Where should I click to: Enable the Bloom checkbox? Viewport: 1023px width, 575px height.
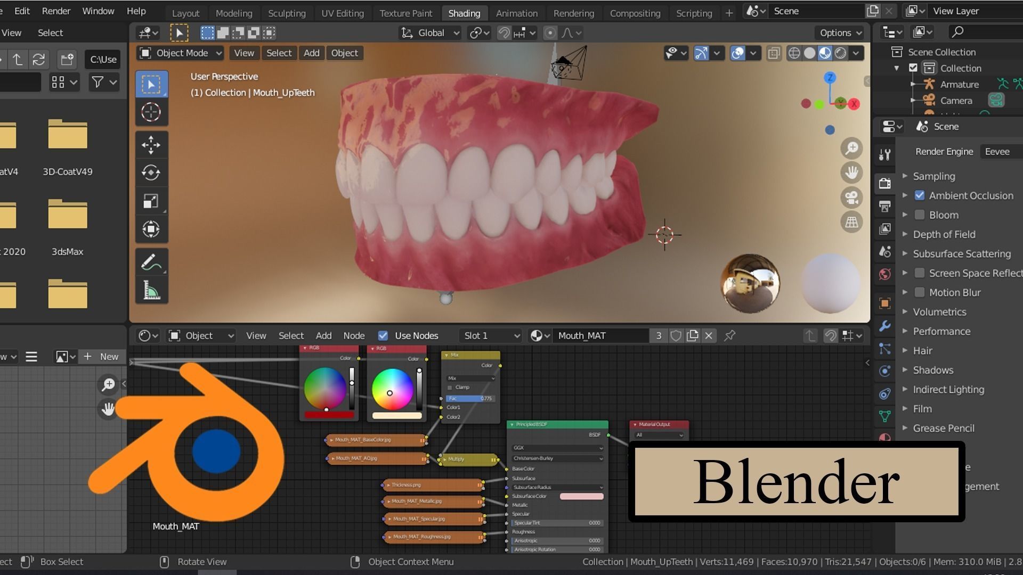920,215
